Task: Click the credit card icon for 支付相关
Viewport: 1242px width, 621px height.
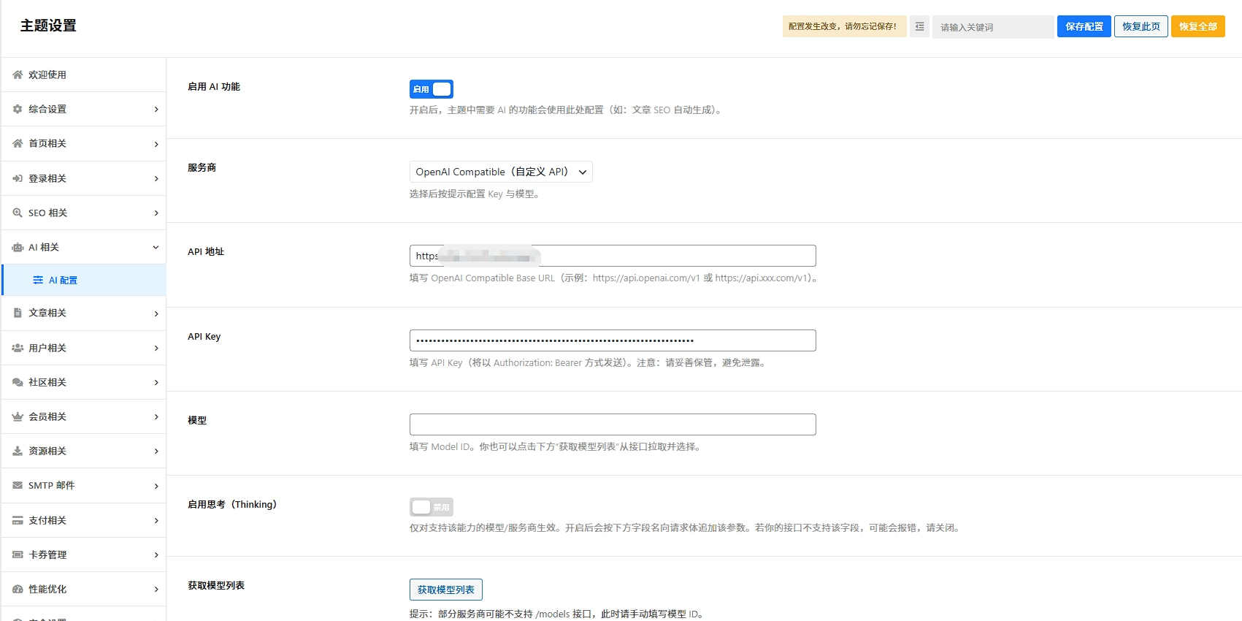Action: pyautogui.click(x=18, y=520)
